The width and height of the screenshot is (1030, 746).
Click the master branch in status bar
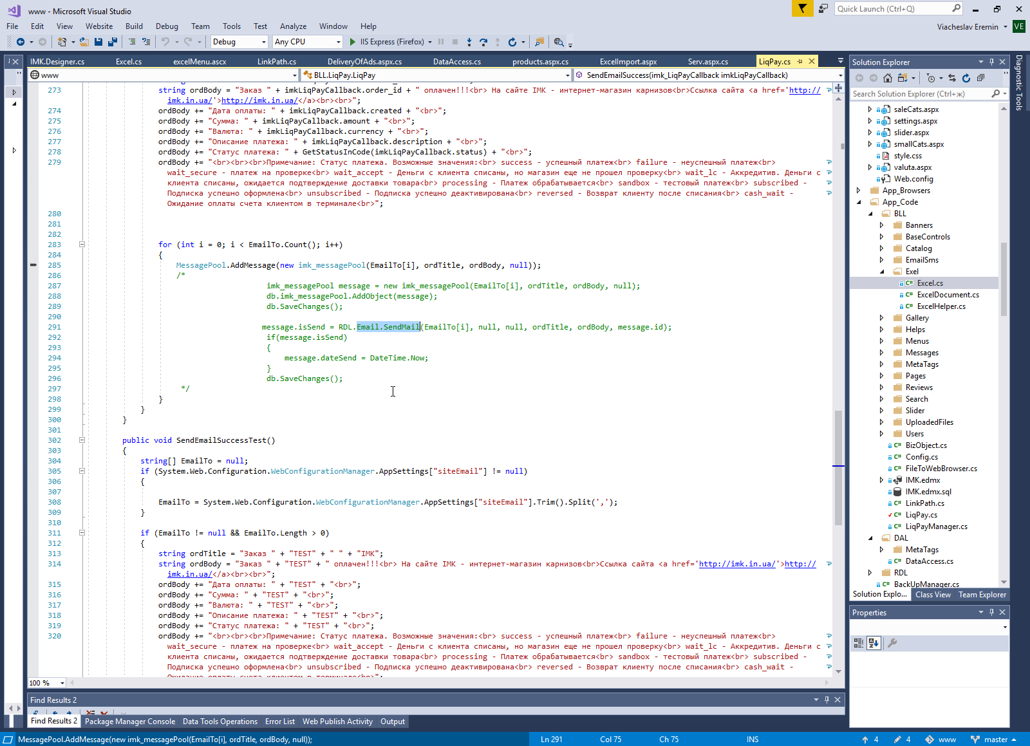click(995, 740)
